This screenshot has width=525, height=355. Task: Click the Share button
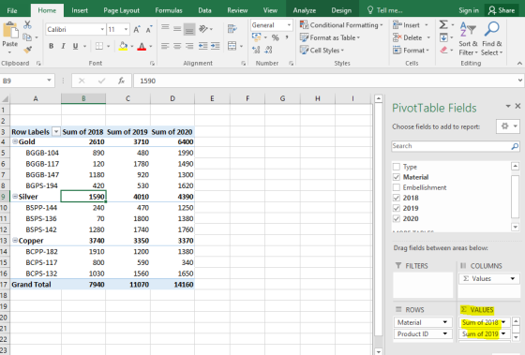click(502, 10)
